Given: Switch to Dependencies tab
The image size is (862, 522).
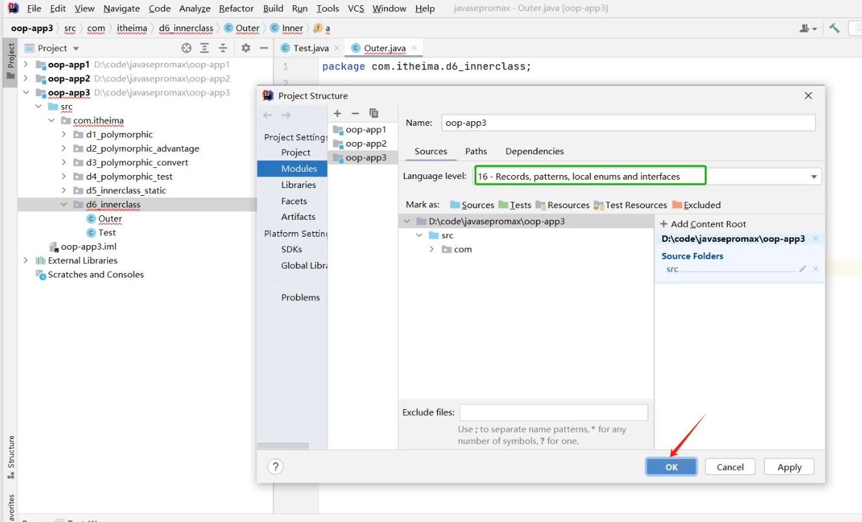Looking at the screenshot, I should [534, 151].
